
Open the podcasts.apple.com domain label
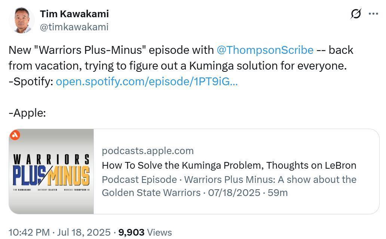pos(148,151)
